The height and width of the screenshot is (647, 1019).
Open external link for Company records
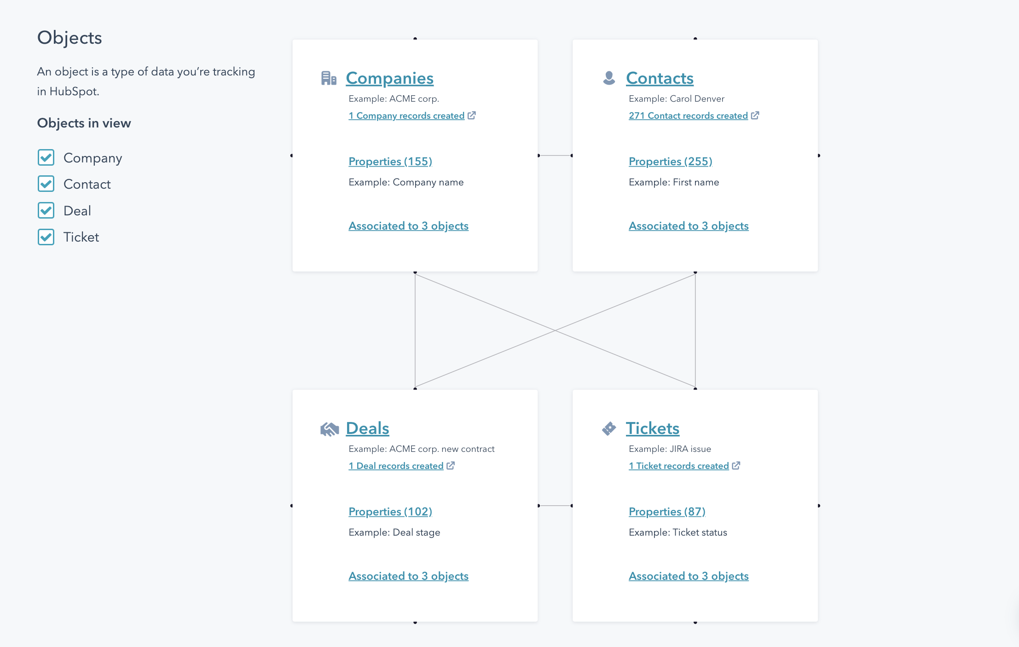tap(472, 115)
